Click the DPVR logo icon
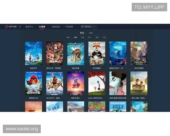 click(x=7, y=27)
